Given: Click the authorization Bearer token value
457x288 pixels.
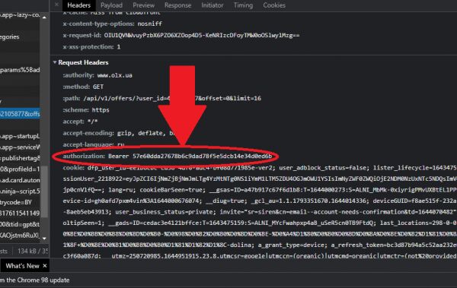Looking at the screenshot, I should point(190,157).
